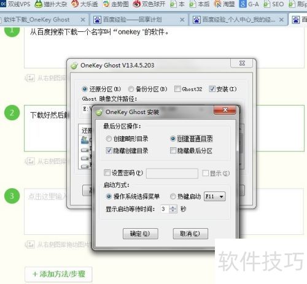Enable the 隐藏最后分区 checkbox
307x284 pixels.
tap(173, 151)
